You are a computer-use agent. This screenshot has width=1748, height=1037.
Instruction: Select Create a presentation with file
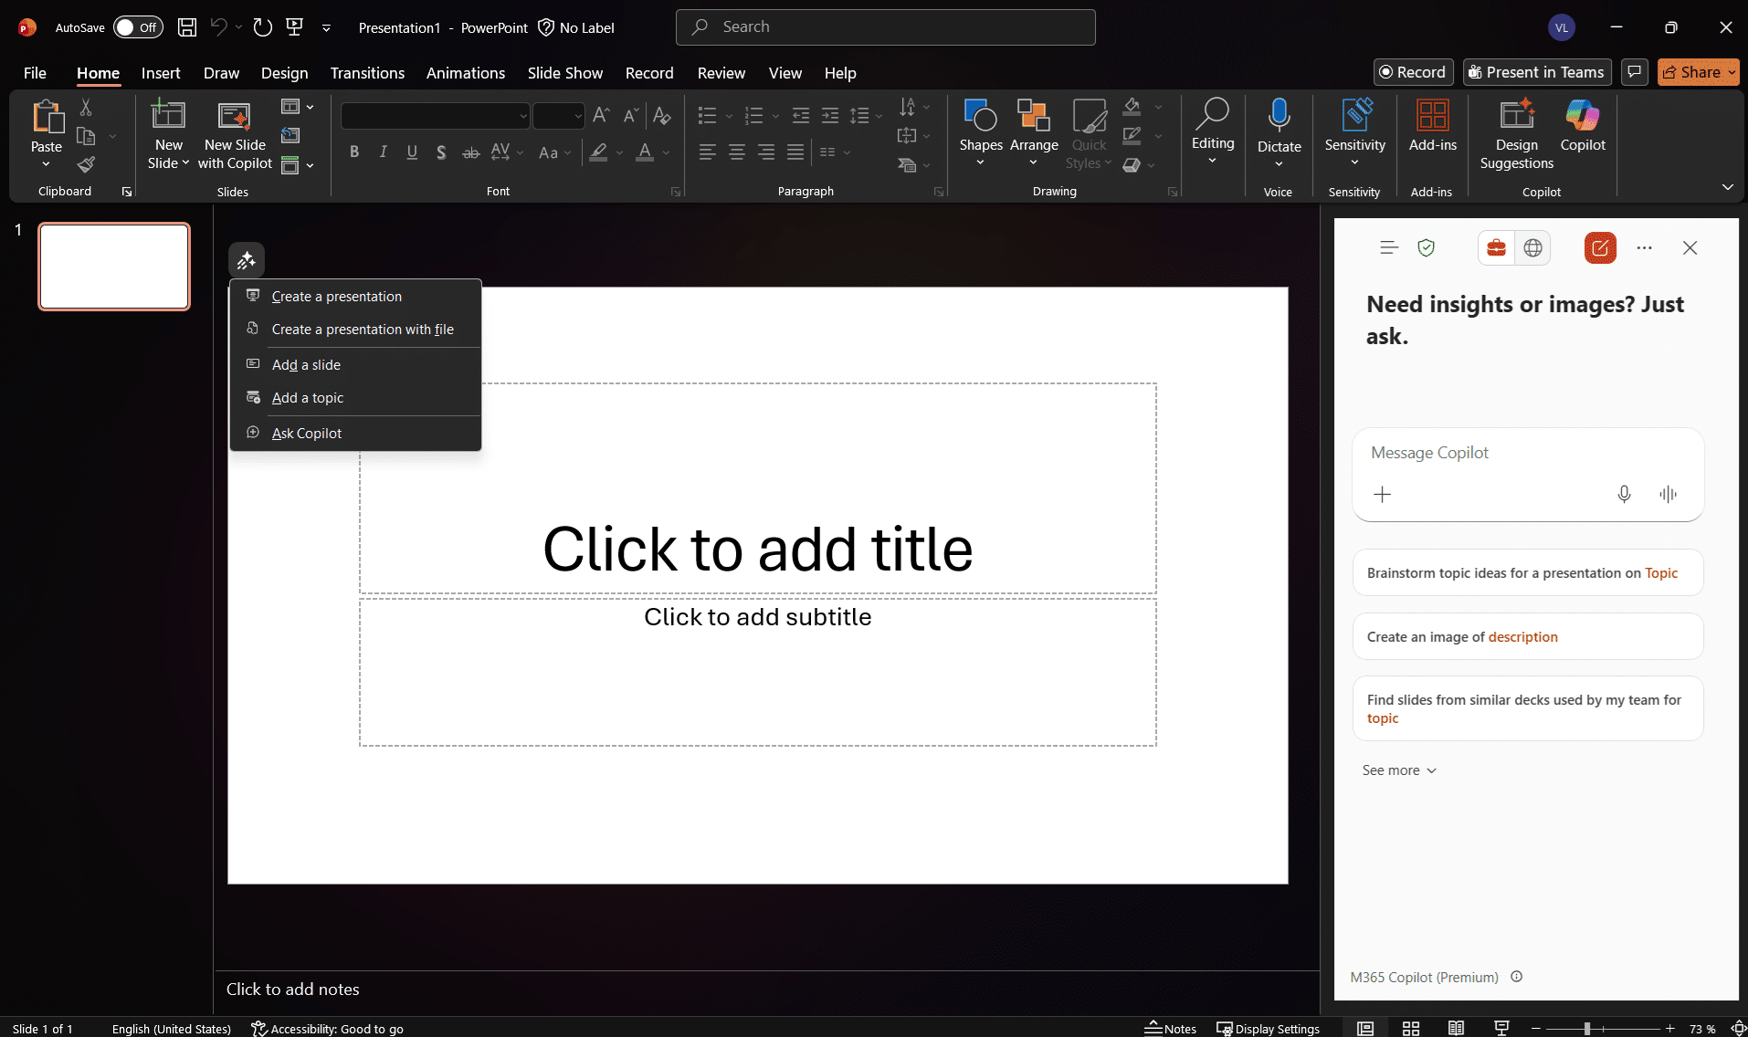click(363, 330)
